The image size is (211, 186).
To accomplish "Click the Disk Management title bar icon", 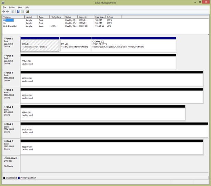I will pyautogui.click(x=3, y=2).
